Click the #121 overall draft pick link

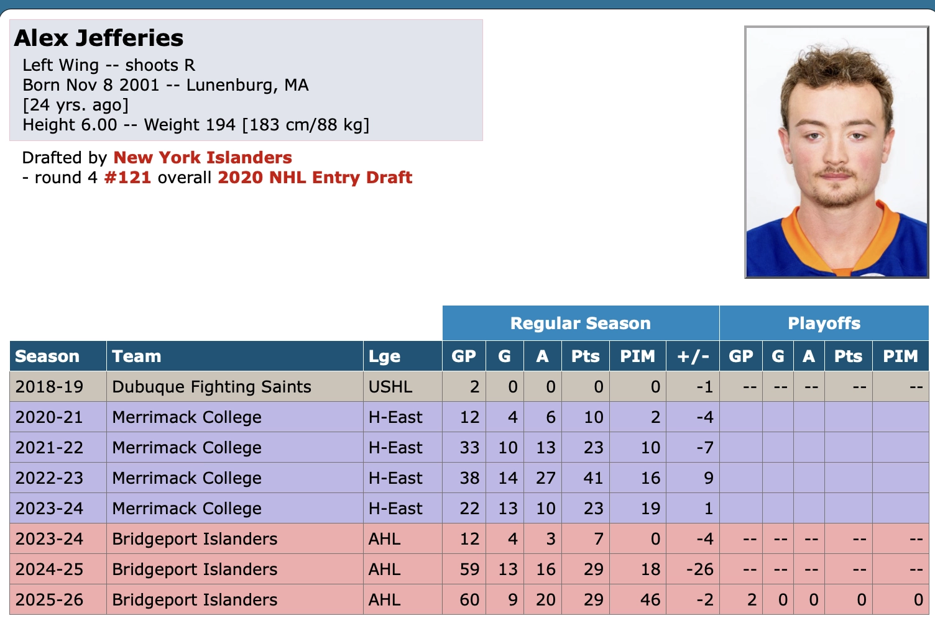point(127,178)
